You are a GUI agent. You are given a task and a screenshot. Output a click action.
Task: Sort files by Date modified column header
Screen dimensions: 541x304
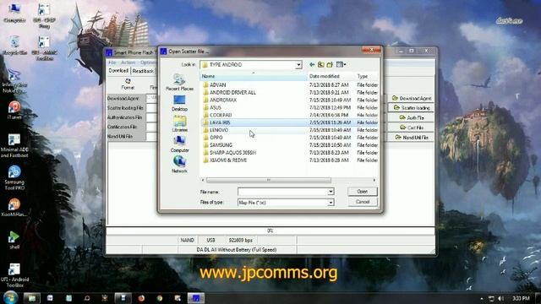tap(331, 76)
